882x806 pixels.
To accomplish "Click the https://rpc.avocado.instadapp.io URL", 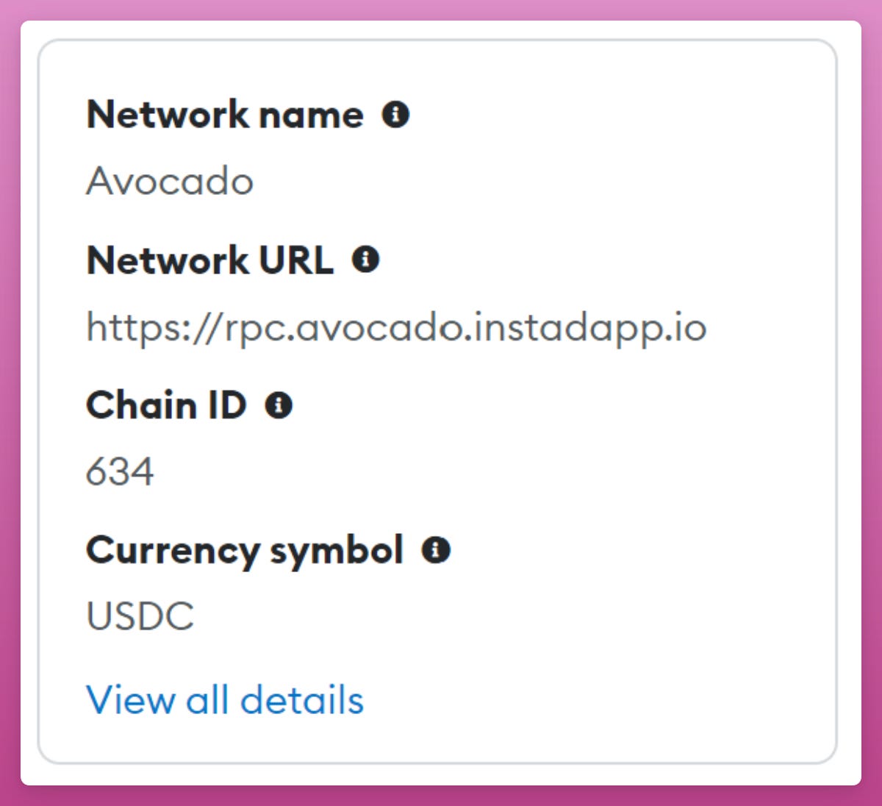I will [397, 328].
